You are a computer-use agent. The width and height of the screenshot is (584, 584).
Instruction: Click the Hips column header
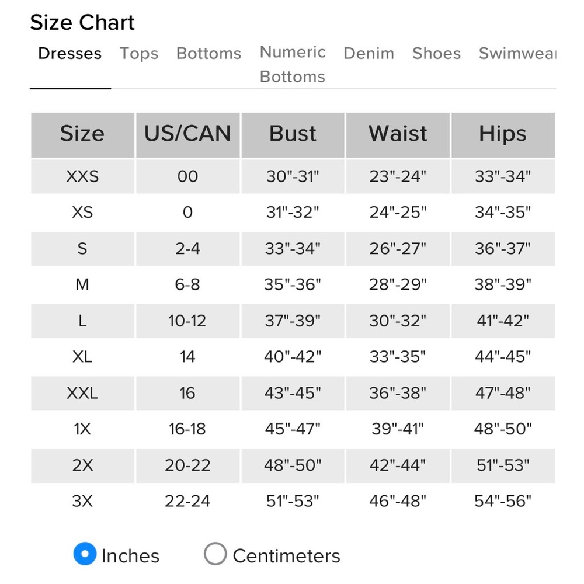point(503,135)
